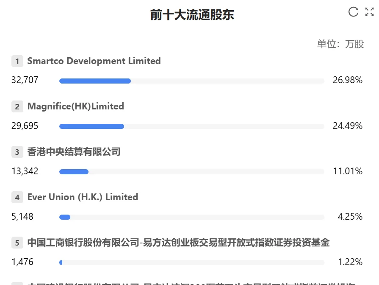Click the rank badge numbered 1
This screenshot has width=379, height=285.
click(x=17, y=61)
